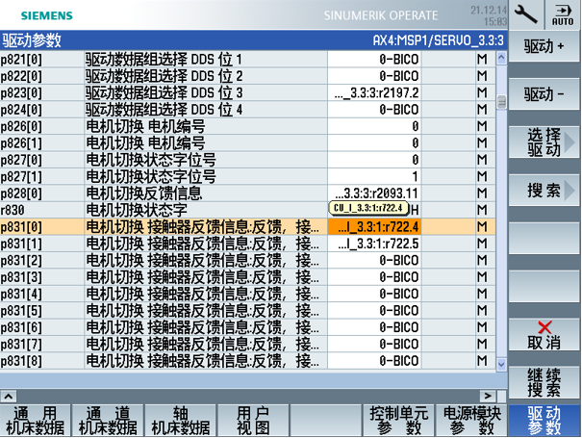The image size is (582, 438).
Task: Click highlighted r722.4 value of p831[0]
Action: [374, 226]
